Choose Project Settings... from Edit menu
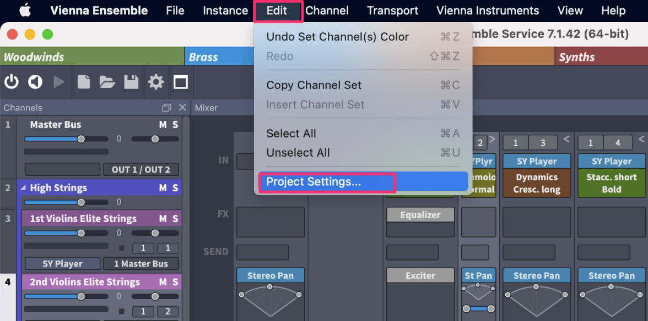This screenshot has width=648, height=321. tap(363, 182)
